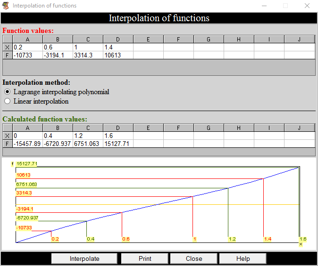The height and width of the screenshot is (266, 318).
Task: Select calculated F cell 15127.71
Action: click(x=118, y=144)
